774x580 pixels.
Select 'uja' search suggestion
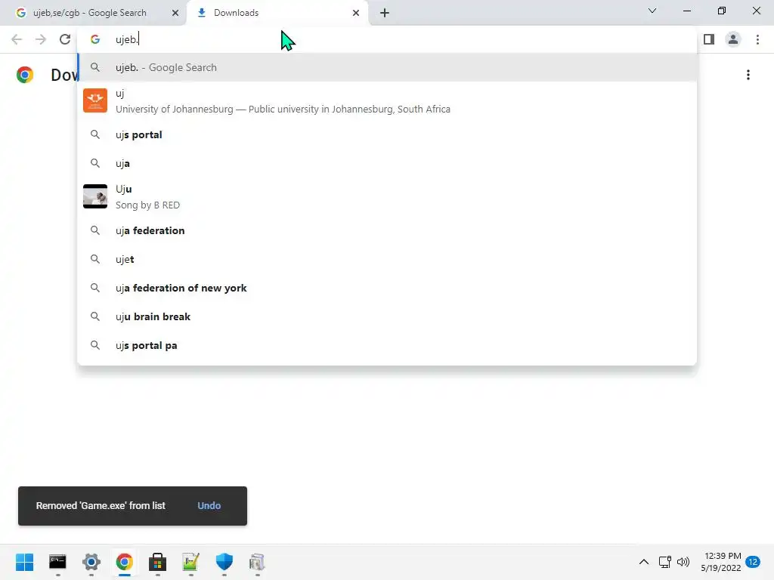pos(388,163)
